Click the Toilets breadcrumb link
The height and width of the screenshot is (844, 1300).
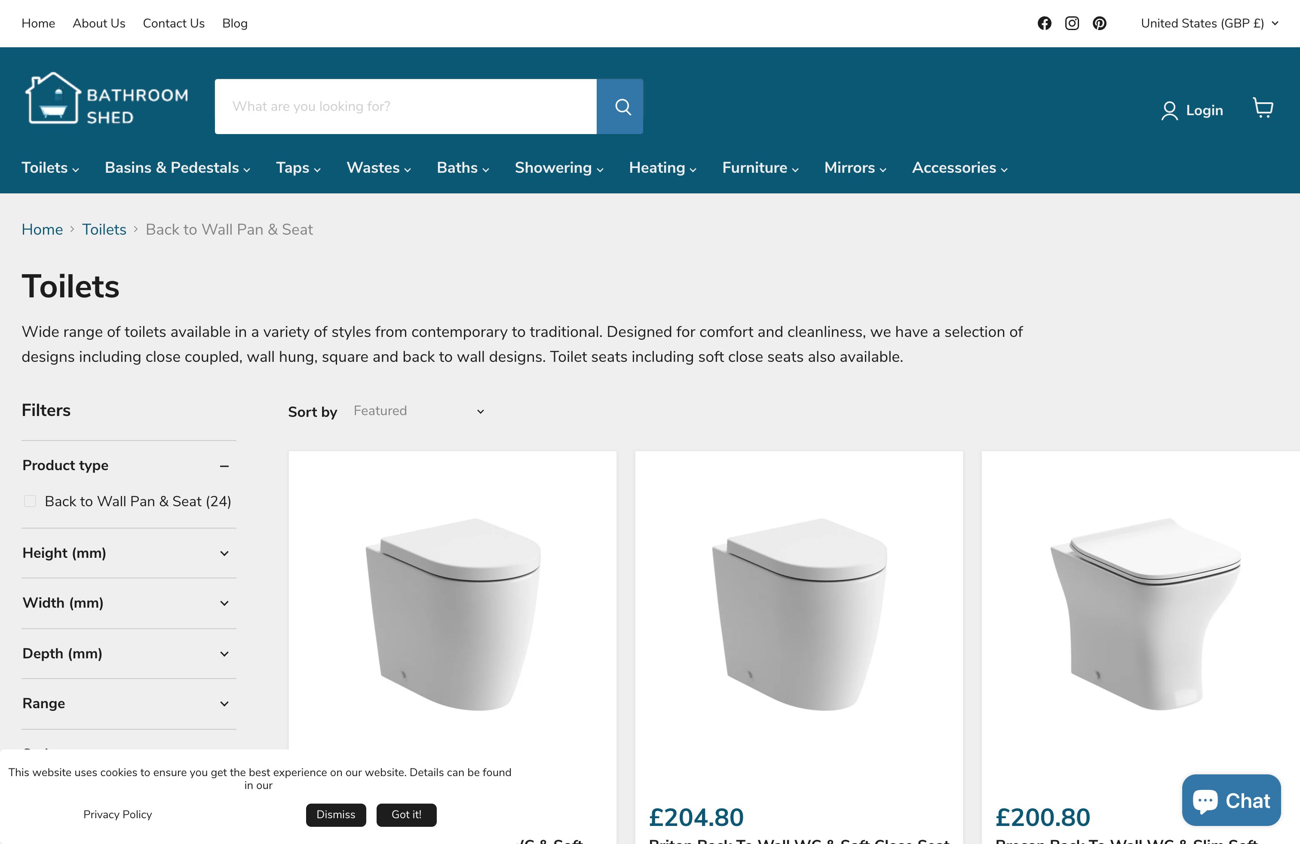point(104,229)
